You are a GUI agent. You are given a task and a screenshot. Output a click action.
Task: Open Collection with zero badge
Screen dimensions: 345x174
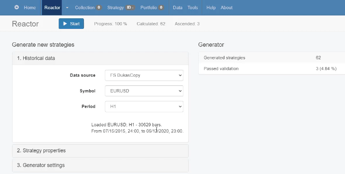pos(88,7)
